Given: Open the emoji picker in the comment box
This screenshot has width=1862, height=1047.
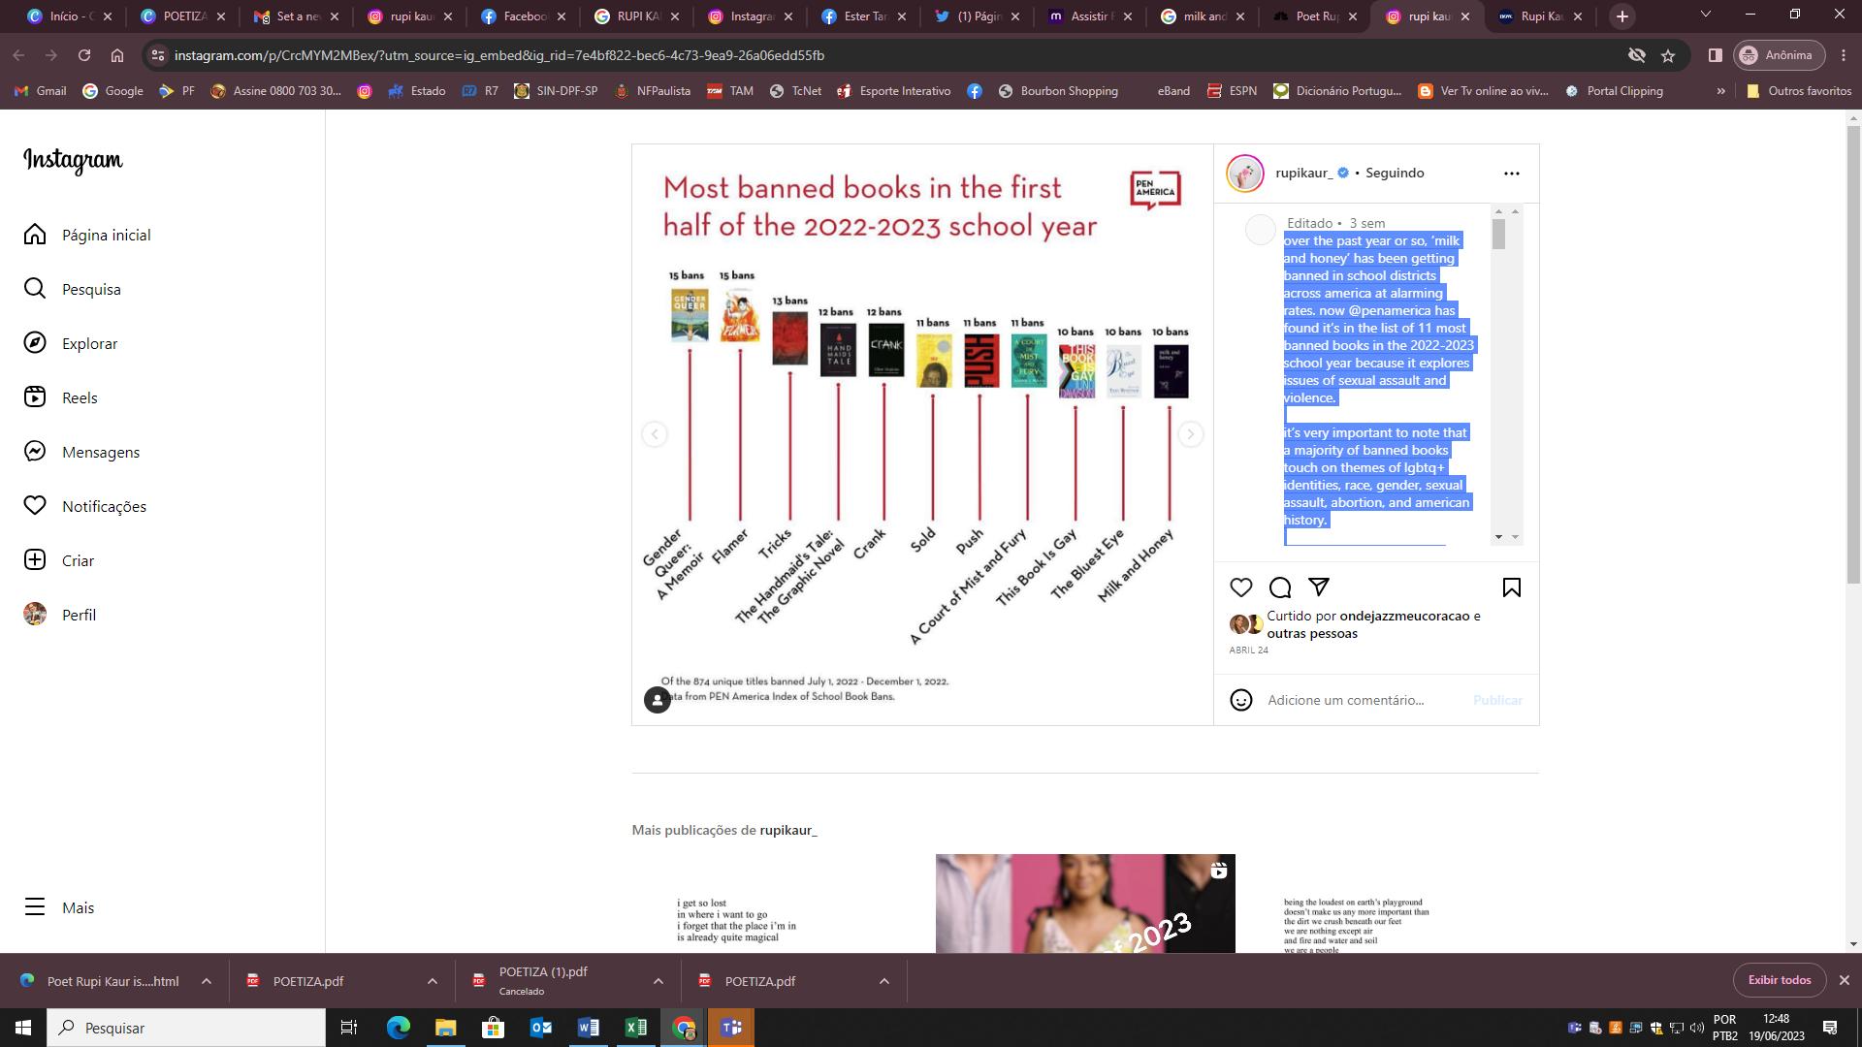Looking at the screenshot, I should 1241,700.
